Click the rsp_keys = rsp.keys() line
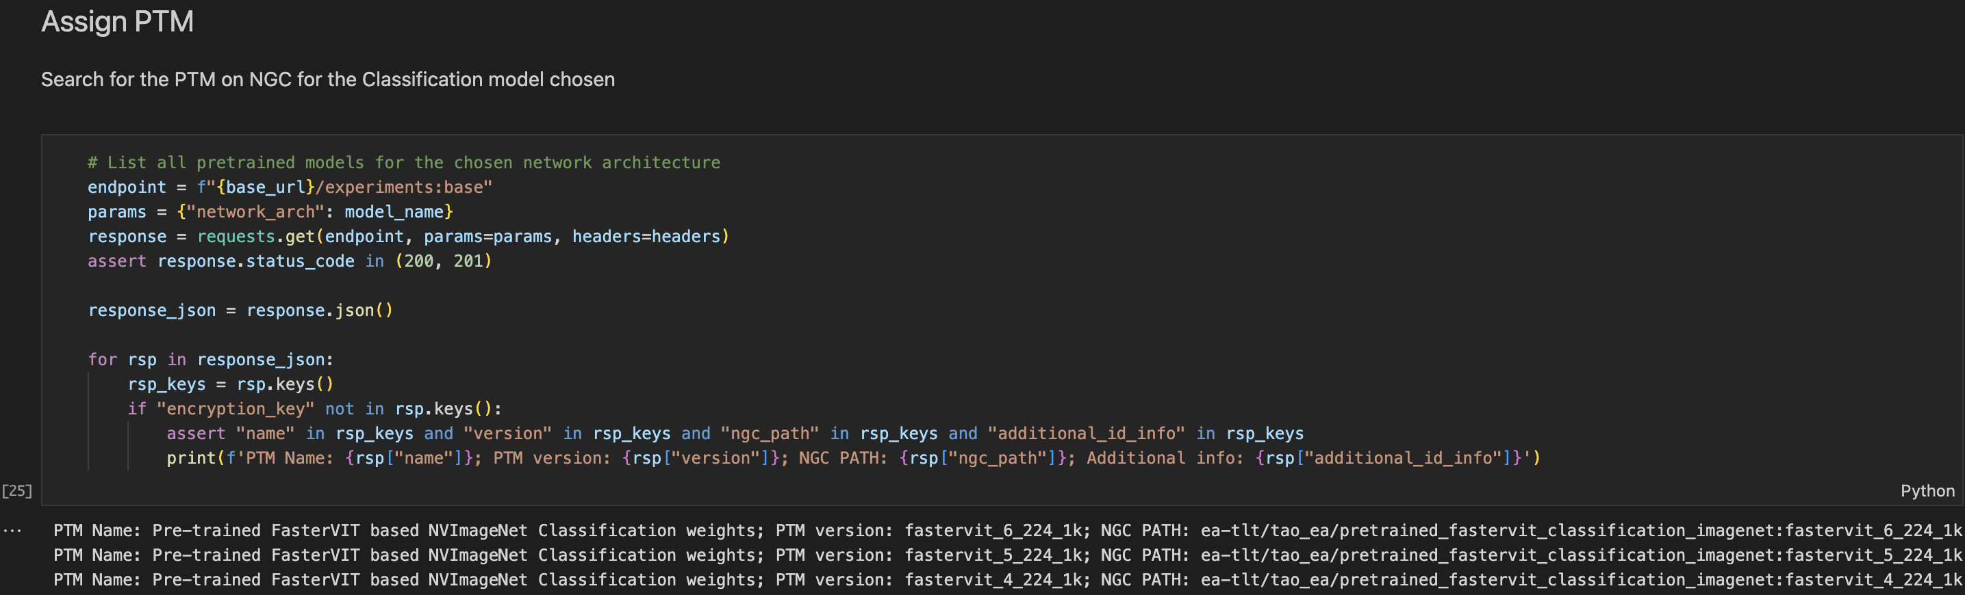1965x595 pixels. pos(231,384)
